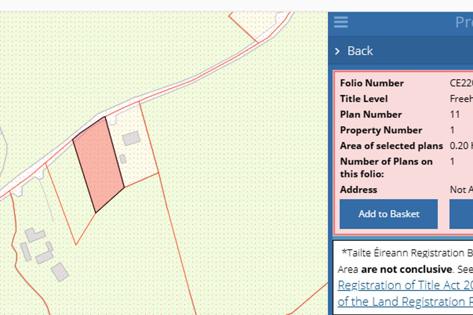Follow the Land Registration link

click(405, 301)
